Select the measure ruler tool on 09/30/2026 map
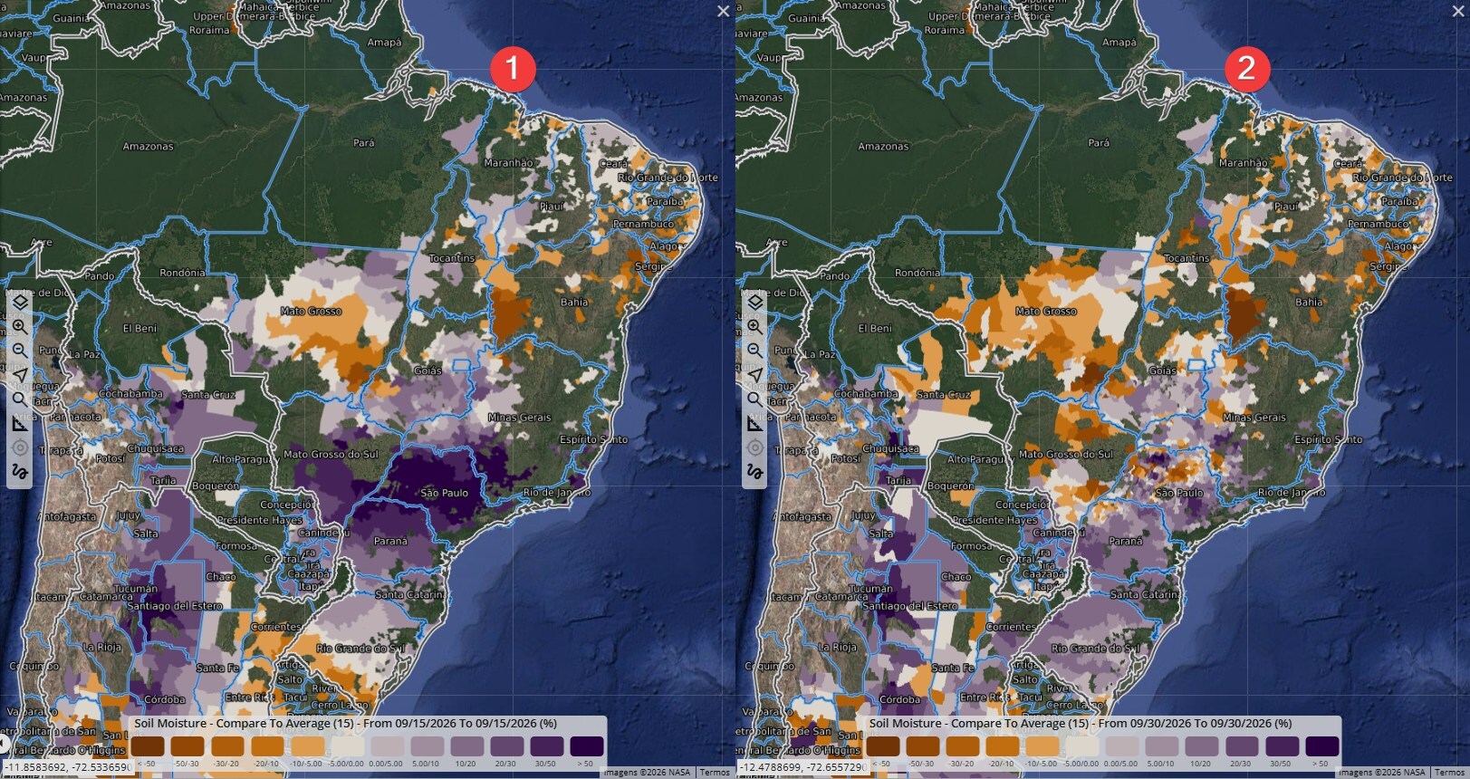Viewport: 1470px width, 779px height. (x=754, y=423)
